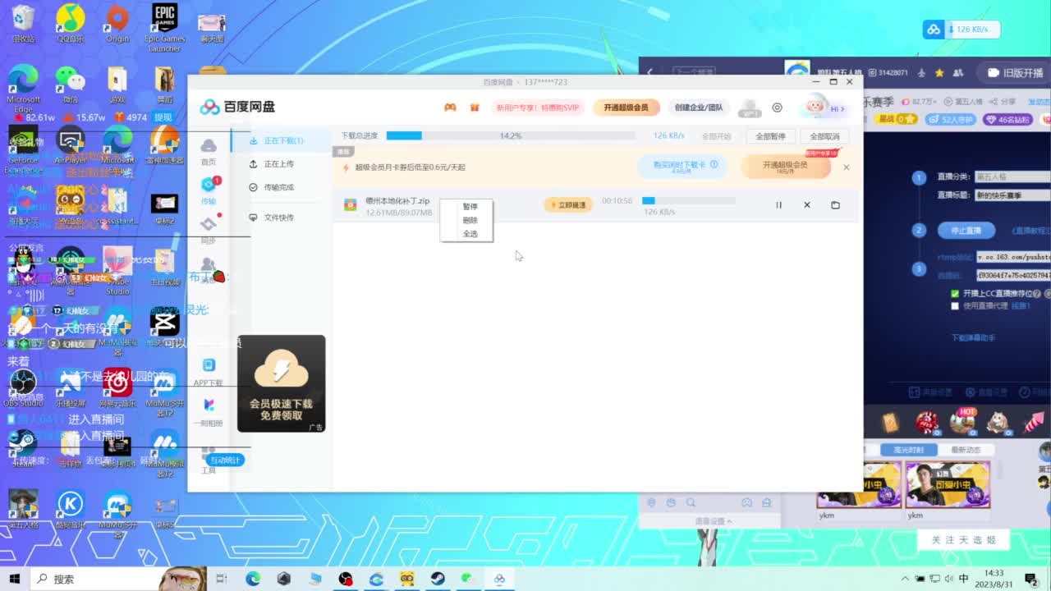Open the Epic Games Launcher desktop shortcut

164,27
